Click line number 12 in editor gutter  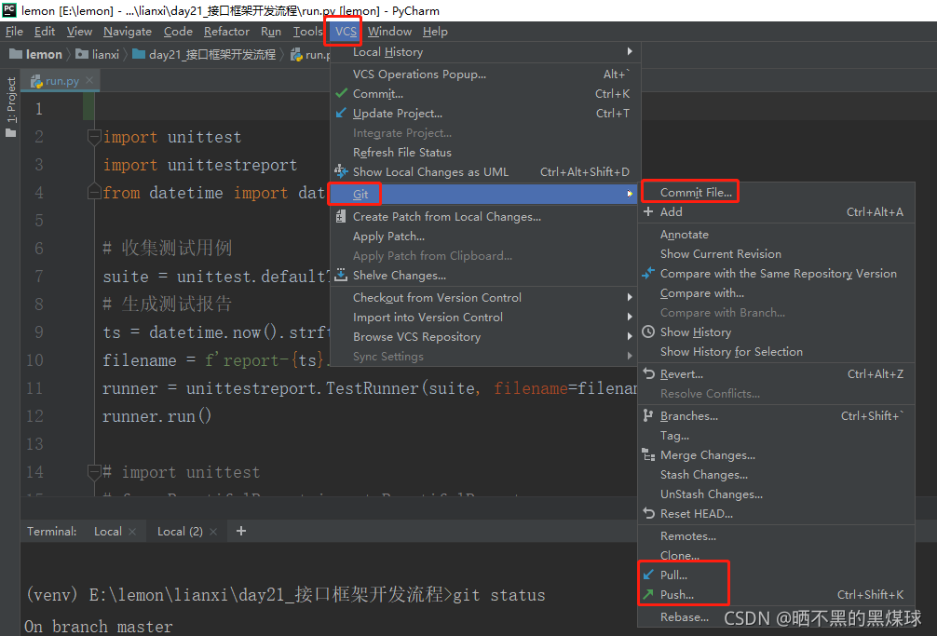[34, 416]
